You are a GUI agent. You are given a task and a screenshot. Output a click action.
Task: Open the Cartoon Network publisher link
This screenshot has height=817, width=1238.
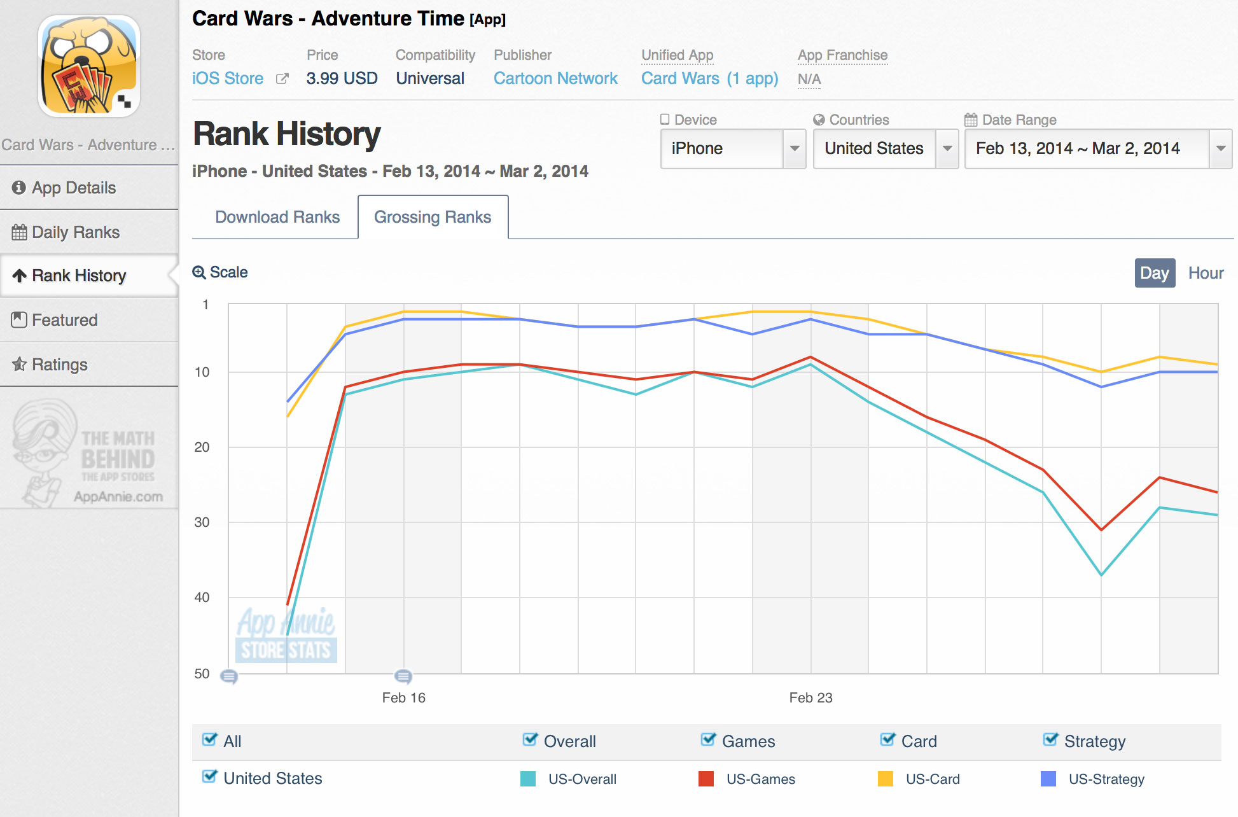point(555,78)
